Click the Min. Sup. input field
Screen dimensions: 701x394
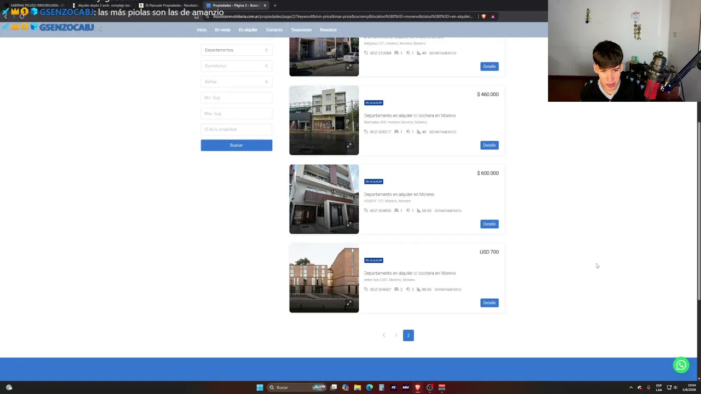click(236, 97)
